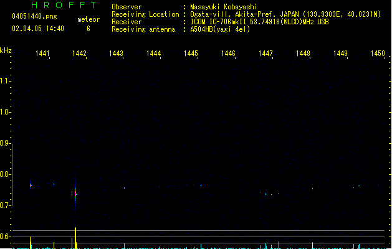392x249 pixels.
Task: Click the meteor count 6
Action: pos(88,29)
